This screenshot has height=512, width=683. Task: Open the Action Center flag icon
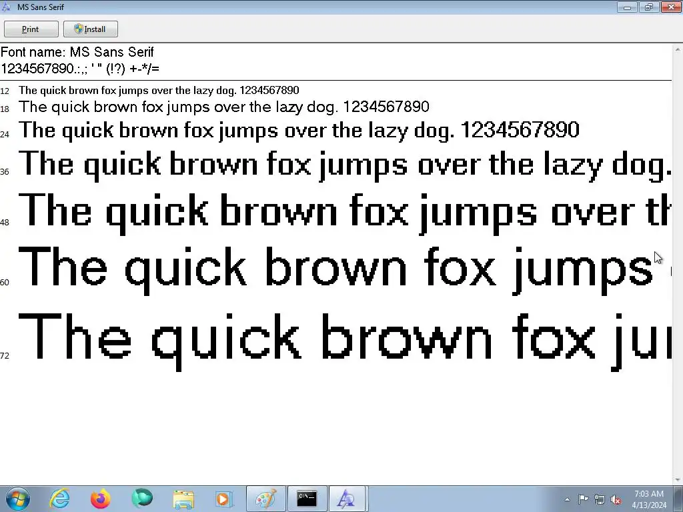pyautogui.click(x=583, y=499)
